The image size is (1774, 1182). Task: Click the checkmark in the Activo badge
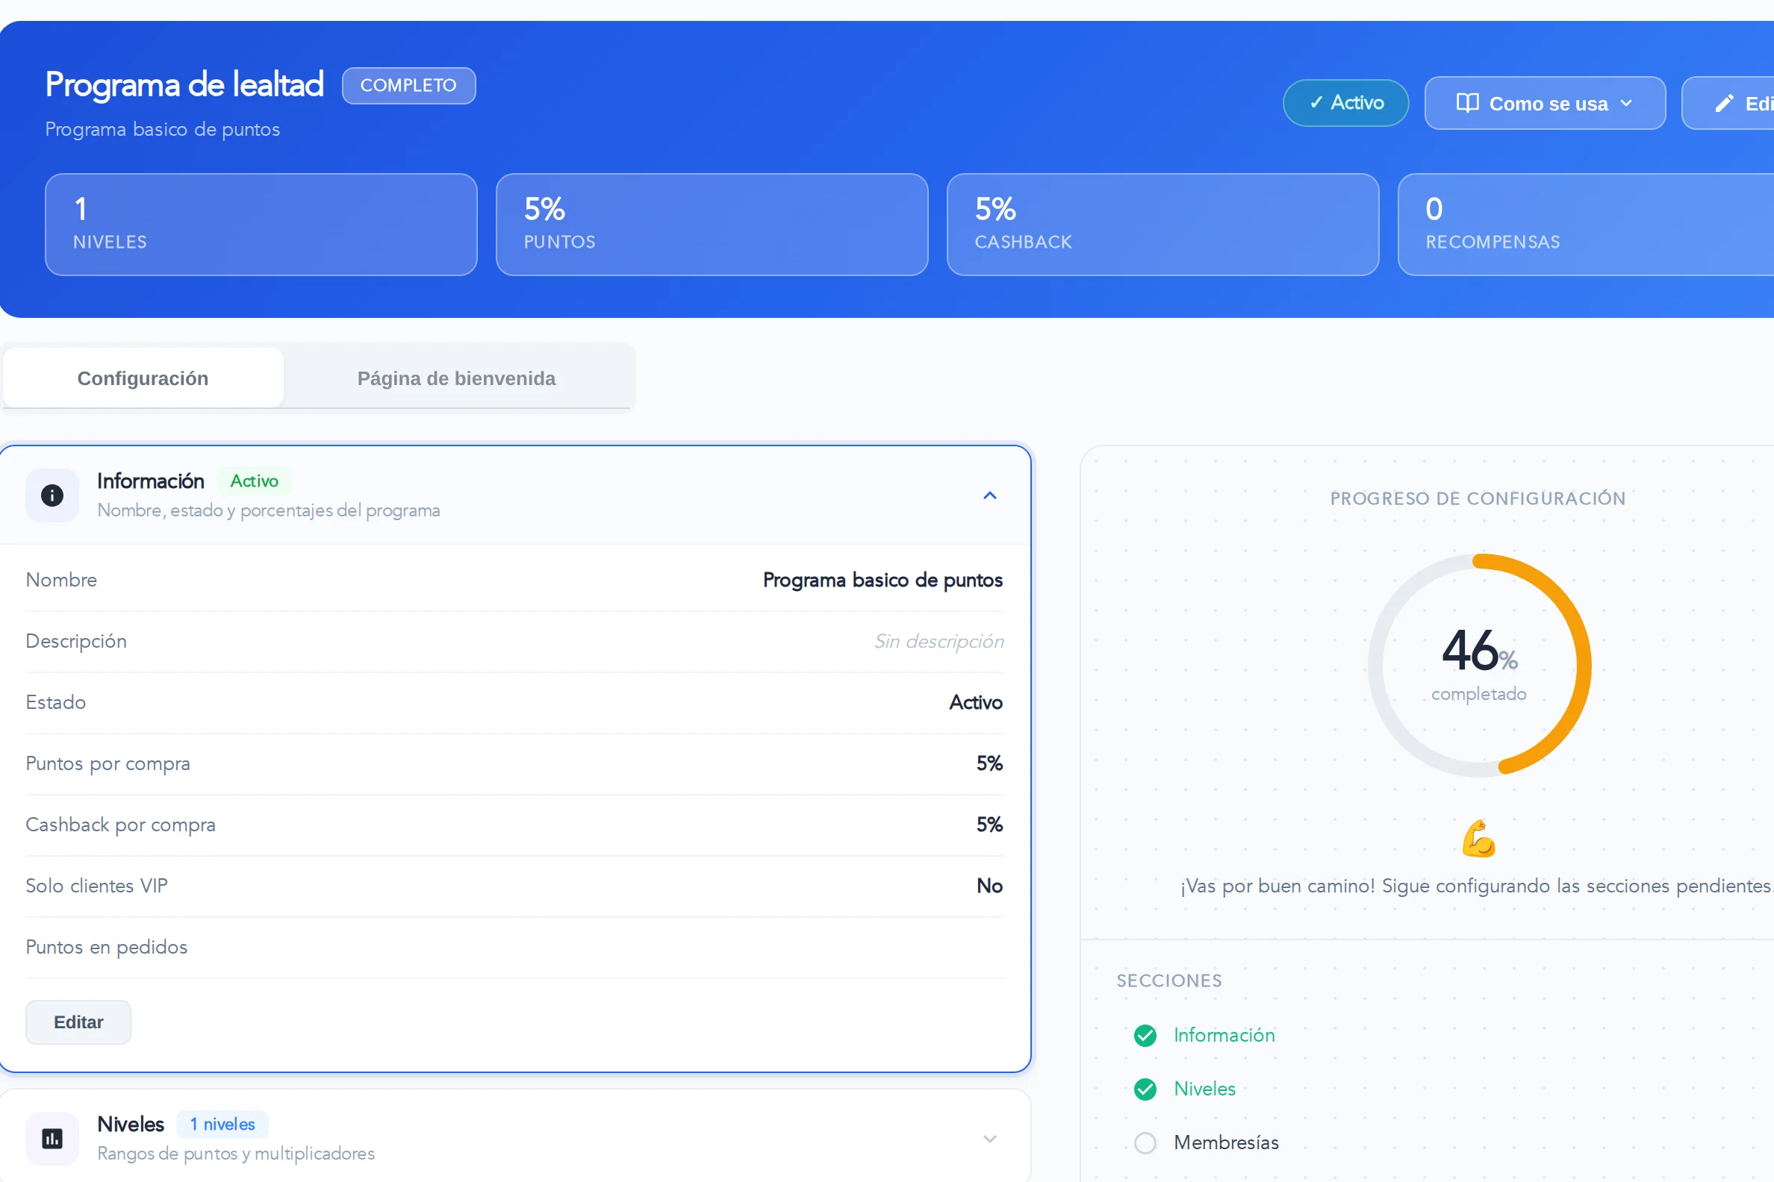coord(1316,102)
